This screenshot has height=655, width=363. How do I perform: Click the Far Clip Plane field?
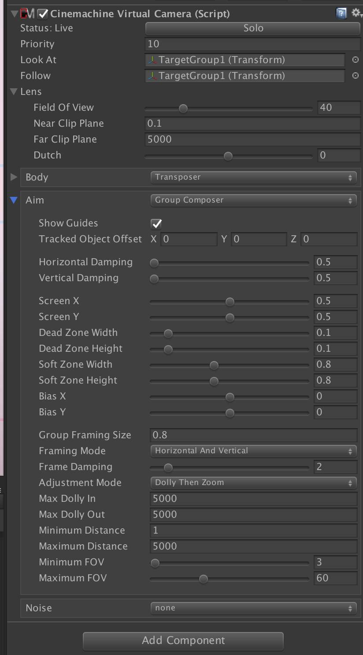coord(252,139)
